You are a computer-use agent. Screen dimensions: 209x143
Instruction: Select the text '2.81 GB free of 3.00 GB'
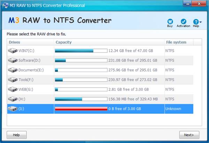(129, 89)
